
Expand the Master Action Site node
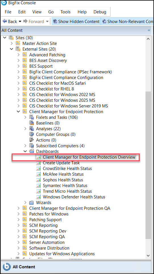point(12,43)
